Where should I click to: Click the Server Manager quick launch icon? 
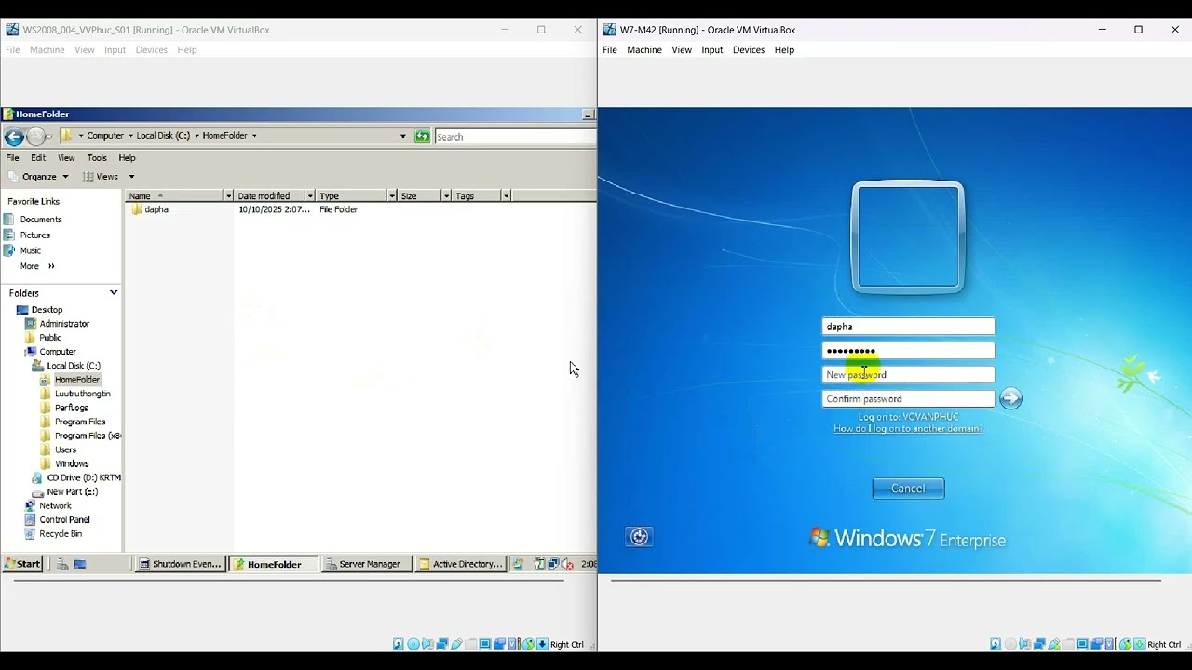click(x=61, y=564)
